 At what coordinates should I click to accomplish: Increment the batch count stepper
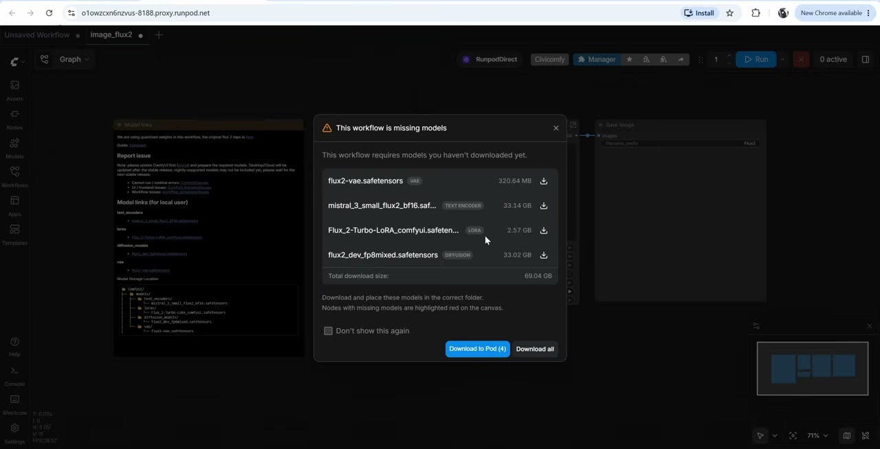[x=729, y=56]
